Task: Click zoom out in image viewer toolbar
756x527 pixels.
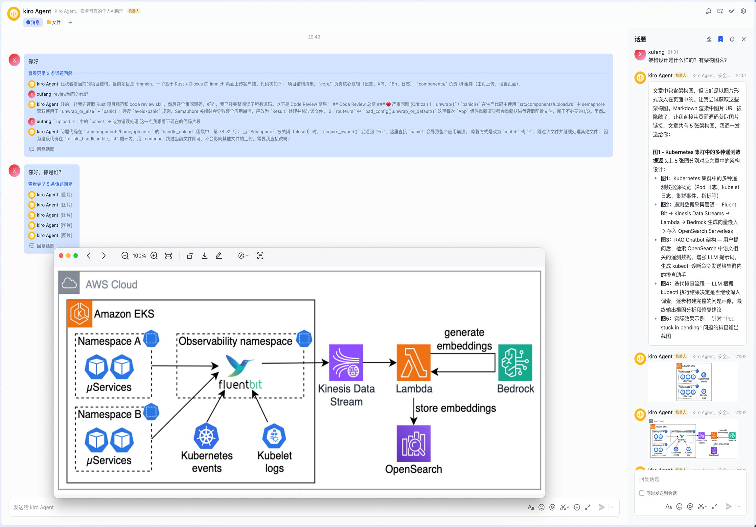Action: pos(125,256)
